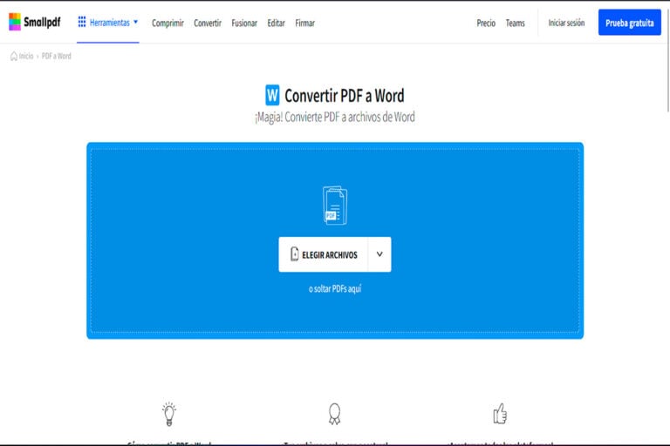Open the Teams link
The width and height of the screenshot is (670, 446).
pyautogui.click(x=515, y=23)
